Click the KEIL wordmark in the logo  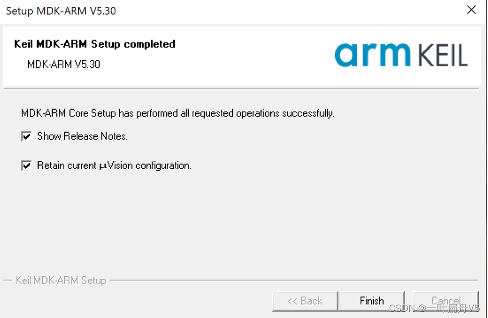click(x=443, y=55)
